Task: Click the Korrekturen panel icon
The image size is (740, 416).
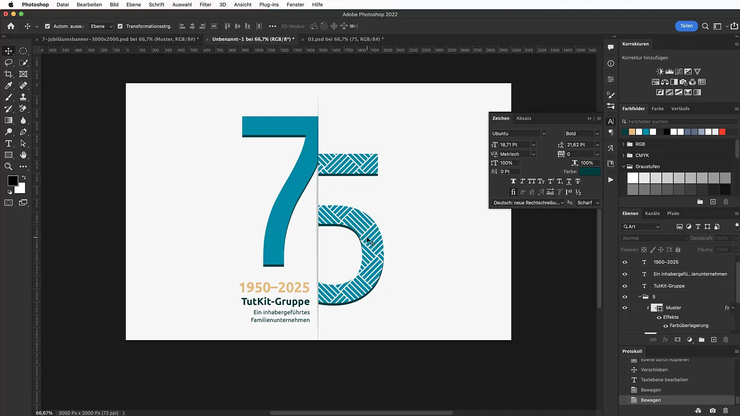Action: click(x=610, y=79)
